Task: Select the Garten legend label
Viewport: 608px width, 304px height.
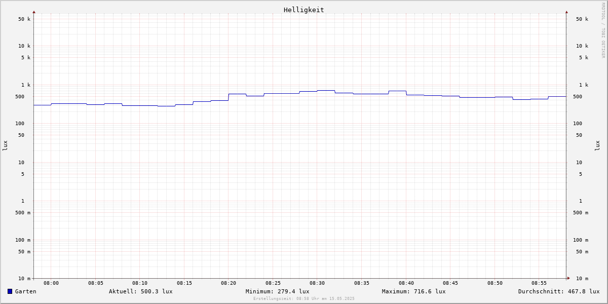Action: (26, 291)
